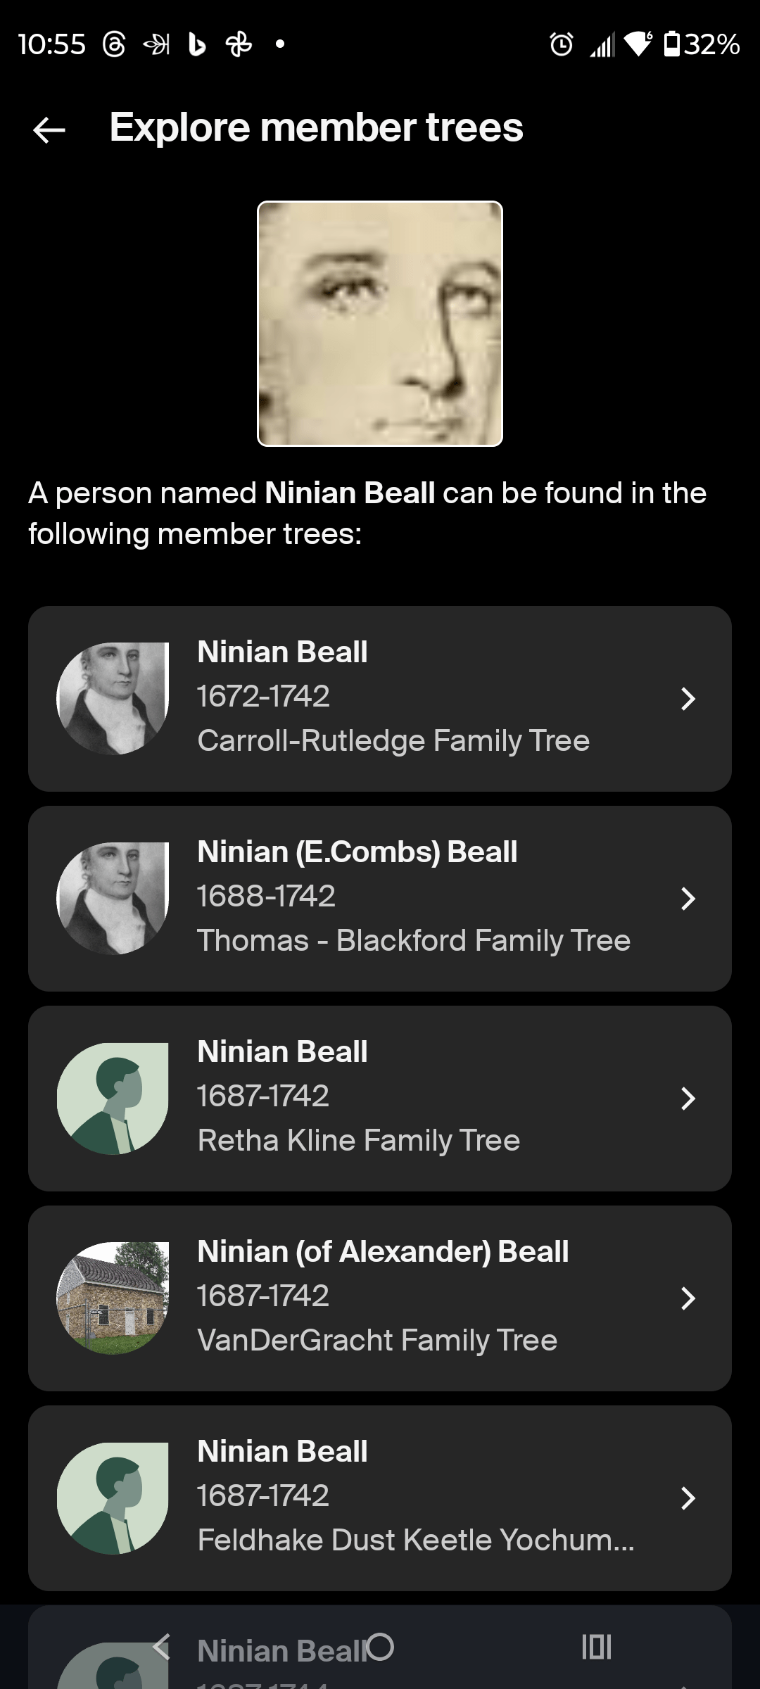Screen dimensions: 760x1689
Task: Tap the Retha Kline placeholder silhouette avatar
Action: [x=113, y=1099]
